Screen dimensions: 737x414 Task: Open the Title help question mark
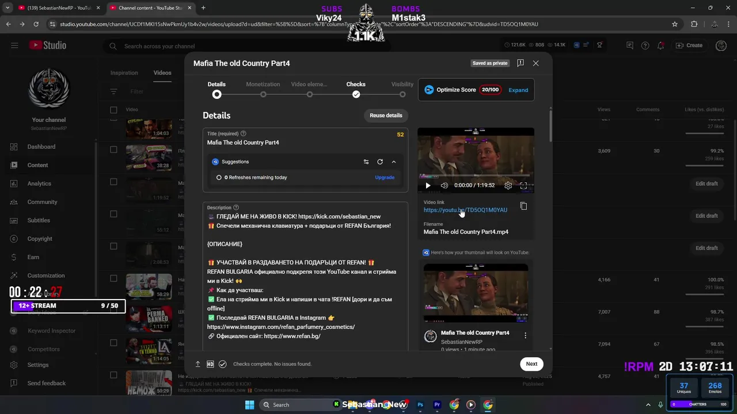click(244, 134)
